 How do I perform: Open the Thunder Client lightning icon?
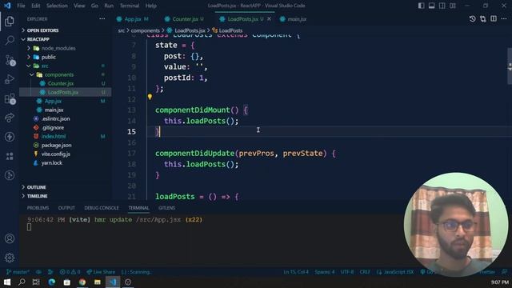pyautogui.click(x=10, y=137)
